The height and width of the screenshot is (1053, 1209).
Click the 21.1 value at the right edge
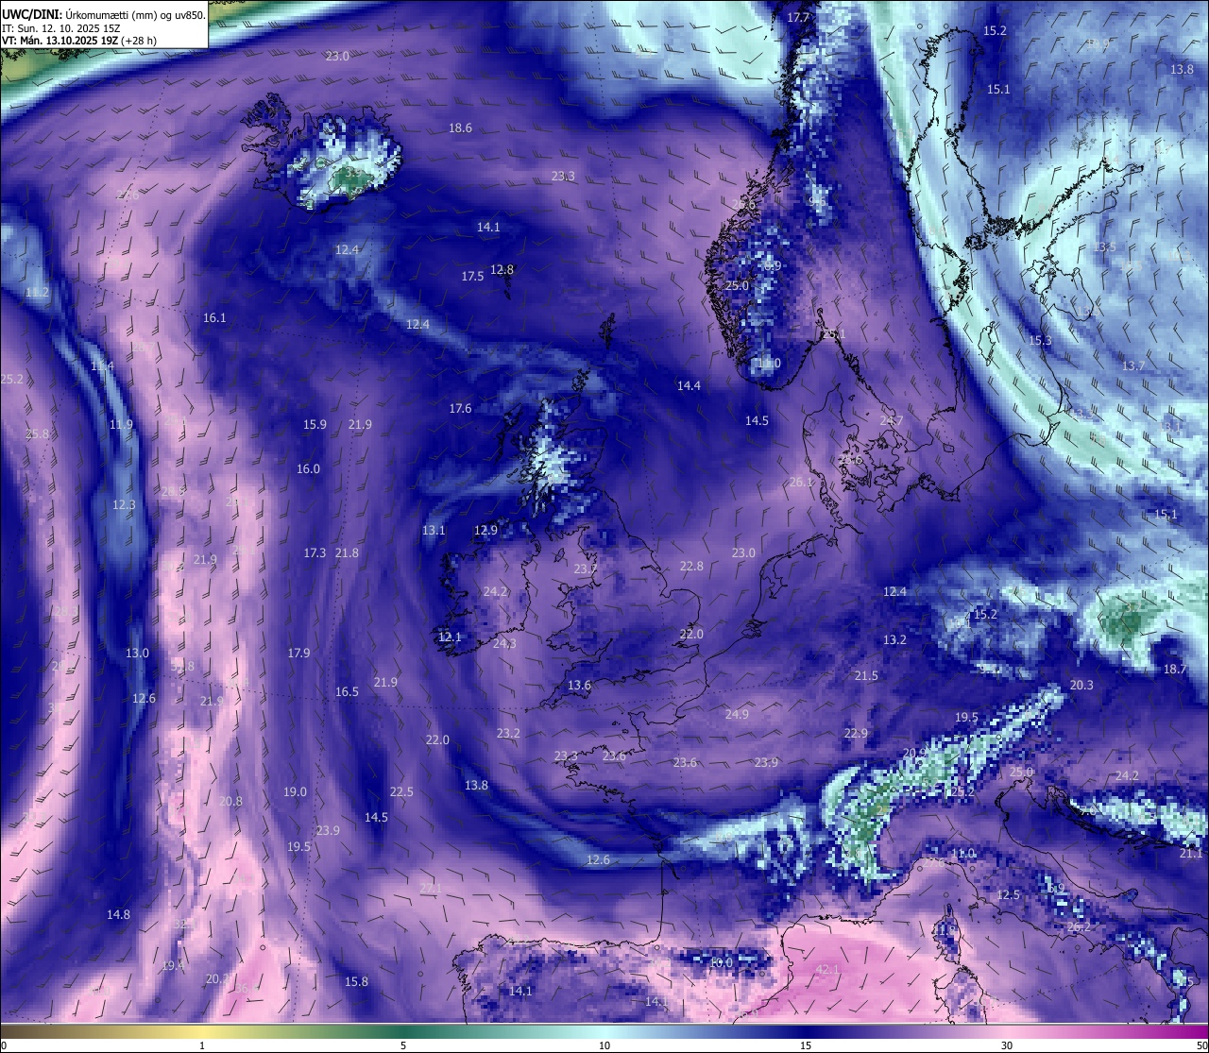click(x=1191, y=854)
